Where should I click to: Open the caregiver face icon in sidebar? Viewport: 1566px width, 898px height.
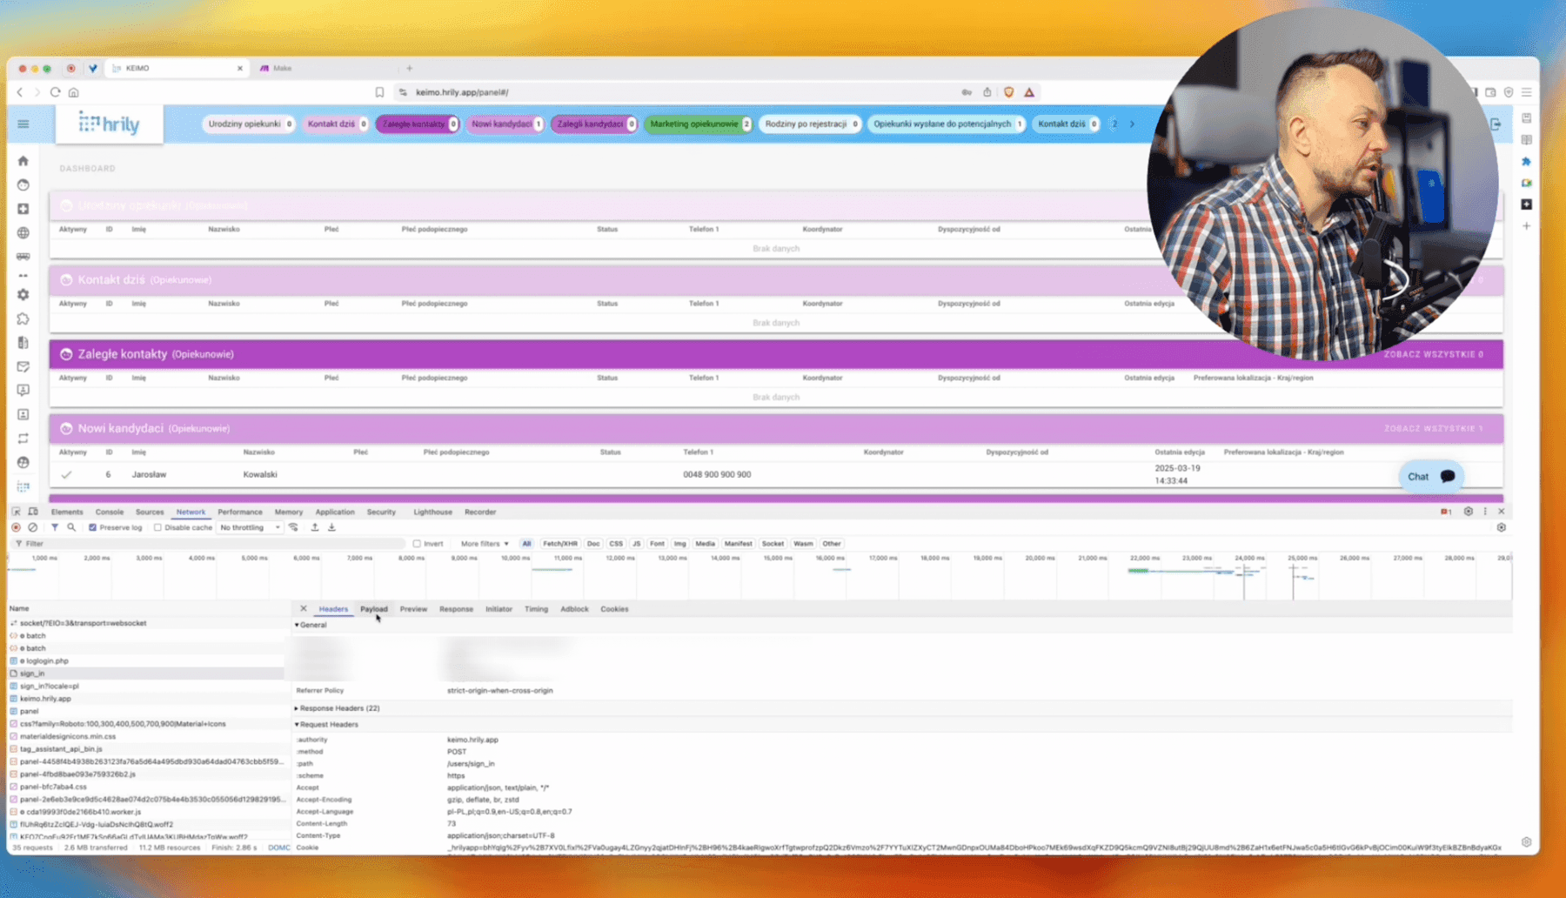23,185
